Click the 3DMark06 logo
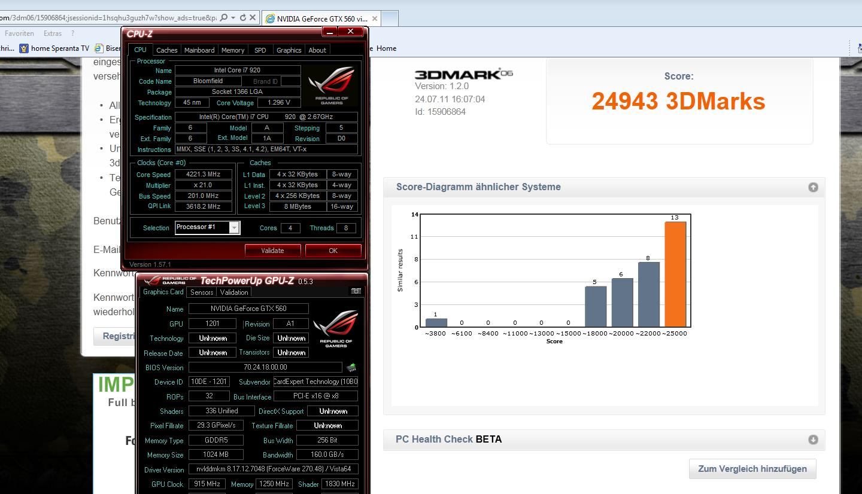This screenshot has height=494, width=862. click(x=464, y=74)
